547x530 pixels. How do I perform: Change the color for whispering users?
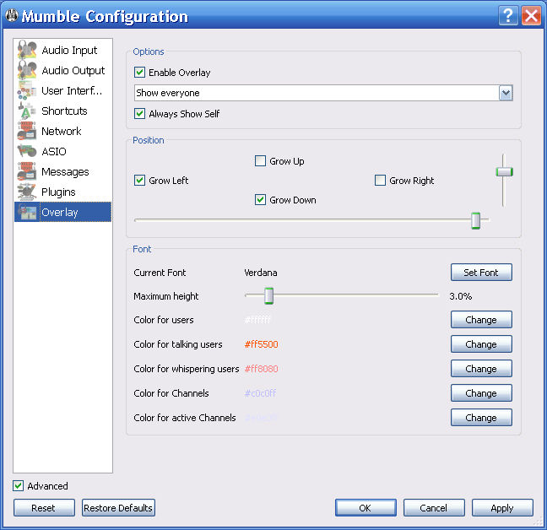(x=481, y=369)
